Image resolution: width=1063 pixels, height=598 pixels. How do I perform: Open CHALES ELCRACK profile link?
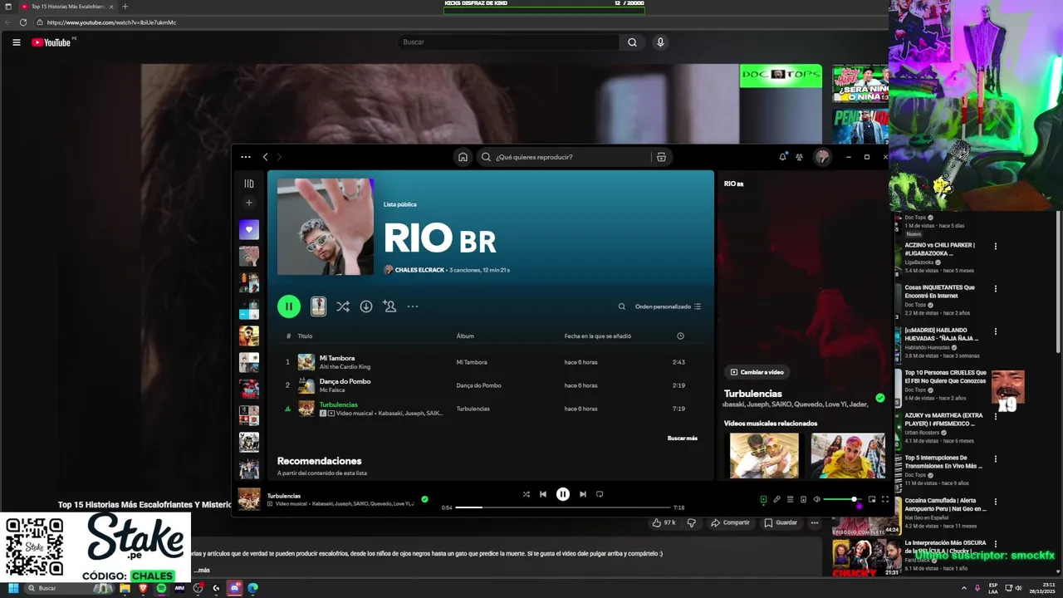[x=419, y=270]
